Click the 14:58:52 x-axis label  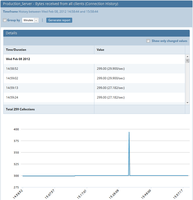18,194
